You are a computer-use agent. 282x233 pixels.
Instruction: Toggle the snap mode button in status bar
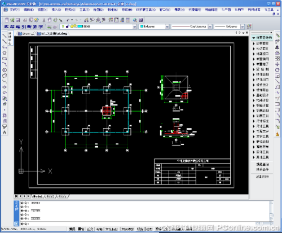pos(72,229)
